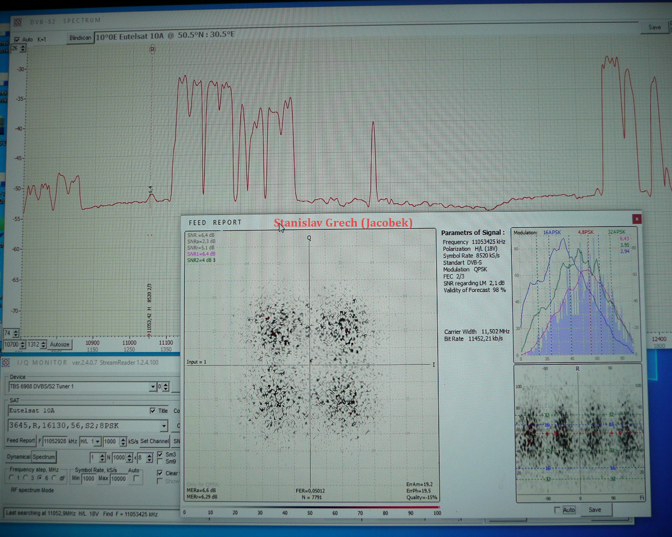Screen dimensions: 672x537
Task: Select the 3 MHz frequency step radio
Action: point(26,478)
